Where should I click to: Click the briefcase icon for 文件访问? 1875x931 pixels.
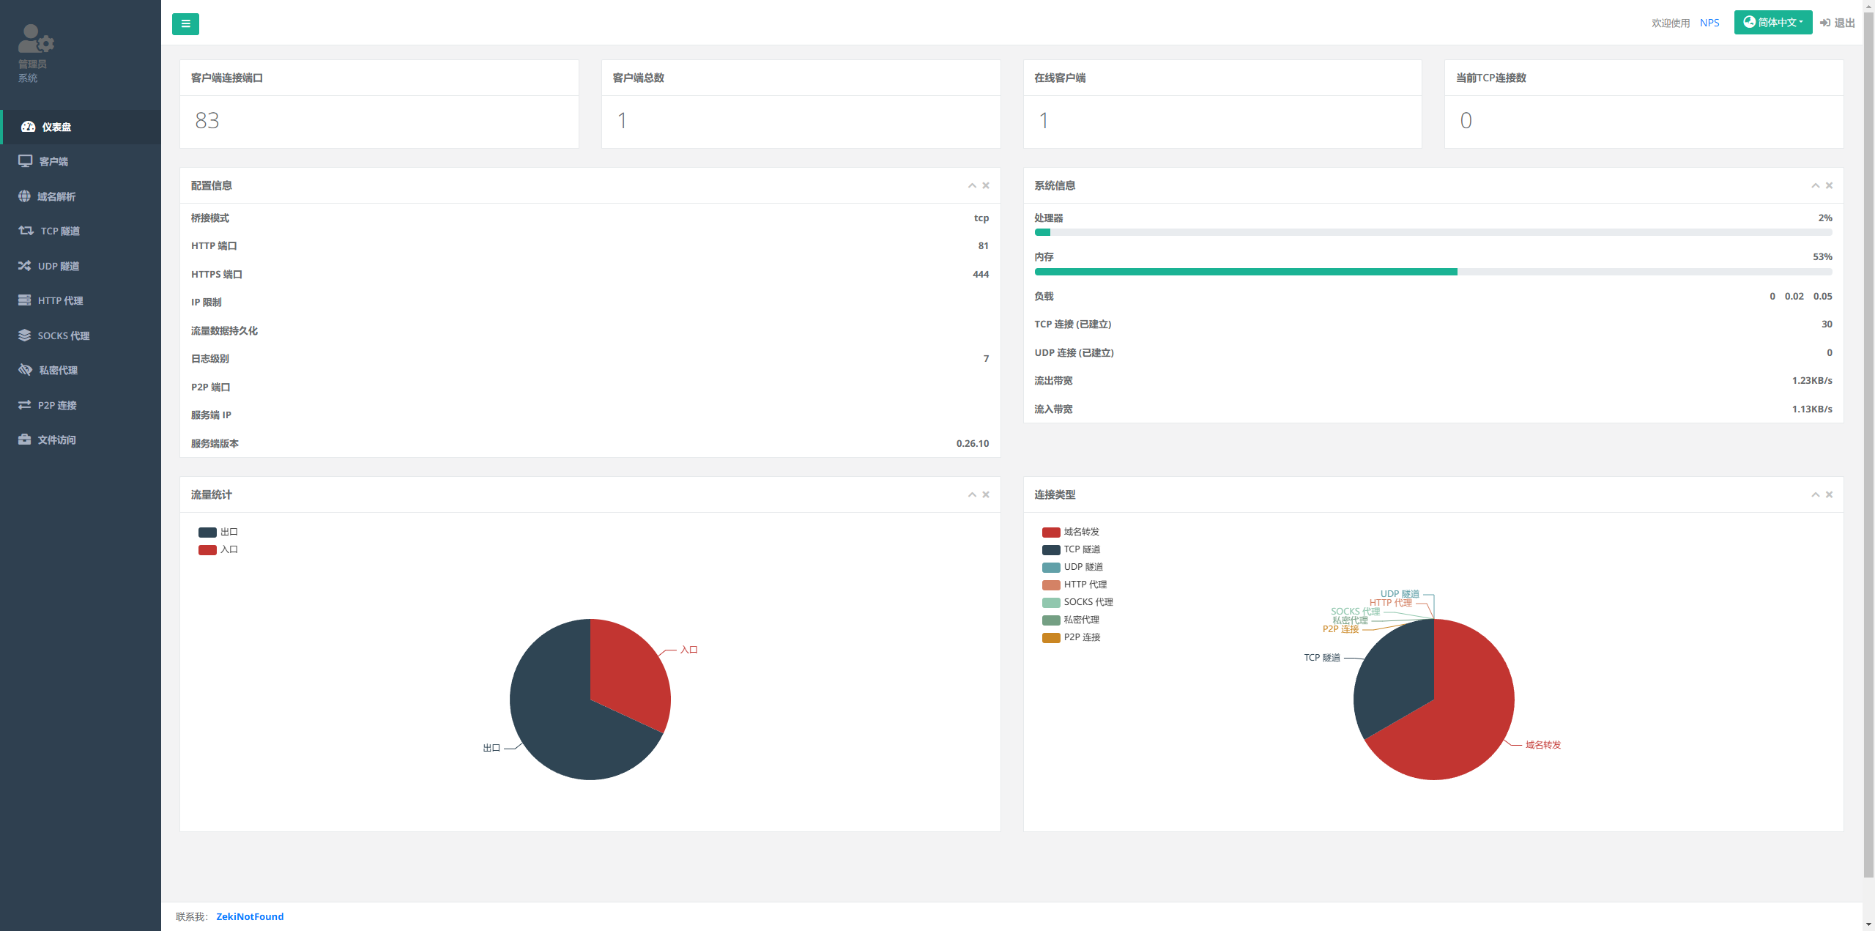click(25, 439)
